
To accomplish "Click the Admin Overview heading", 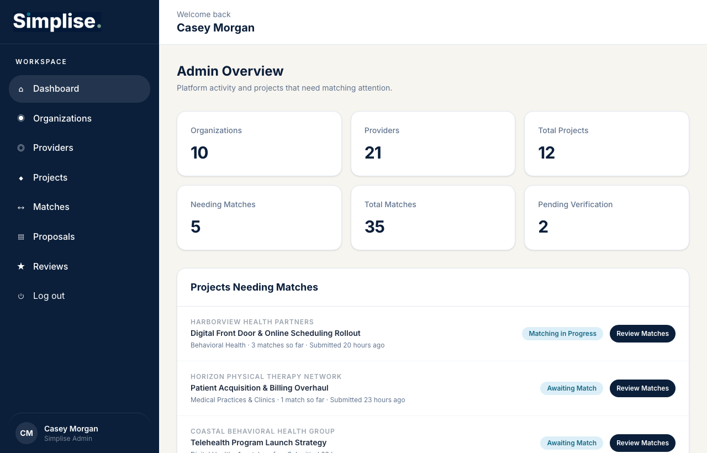I will tap(230, 71).
